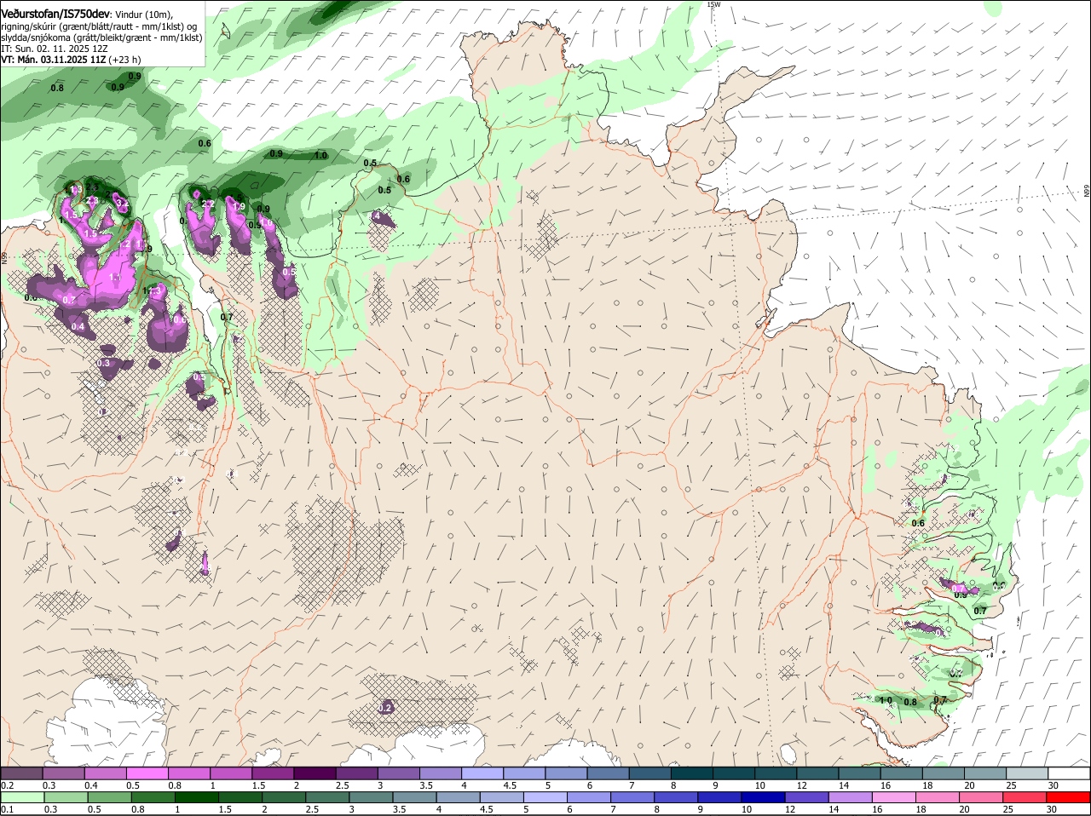This screenshot has width=1091, height=816.
Task: Select the '3.5' label in the rain legend row
Action: pos(400,809)
